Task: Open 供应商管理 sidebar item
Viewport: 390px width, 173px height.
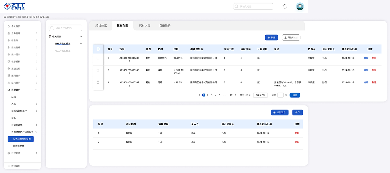Action: (18, 146)
